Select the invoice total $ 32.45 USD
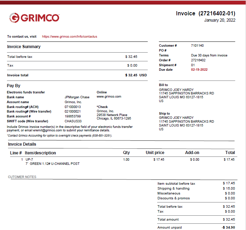Screen dimensions: 246x230 [x=136, y=75]
